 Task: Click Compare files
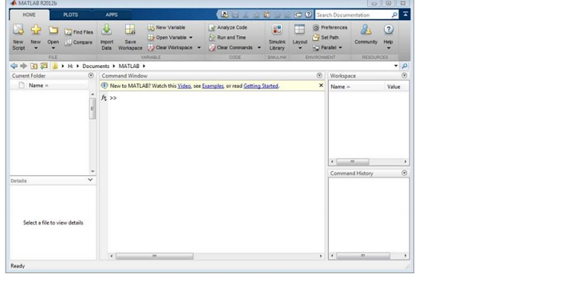(x=78, y=42)
